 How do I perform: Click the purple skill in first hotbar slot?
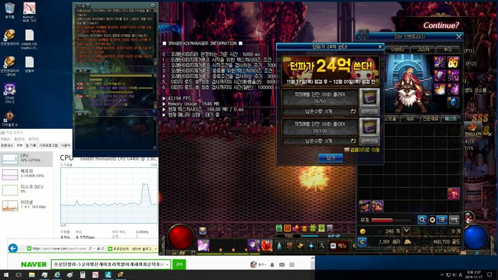click(x=204, y=245)
